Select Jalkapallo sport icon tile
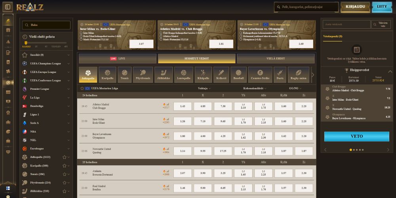This screenshot has width=396, height=198. point(88,75)
